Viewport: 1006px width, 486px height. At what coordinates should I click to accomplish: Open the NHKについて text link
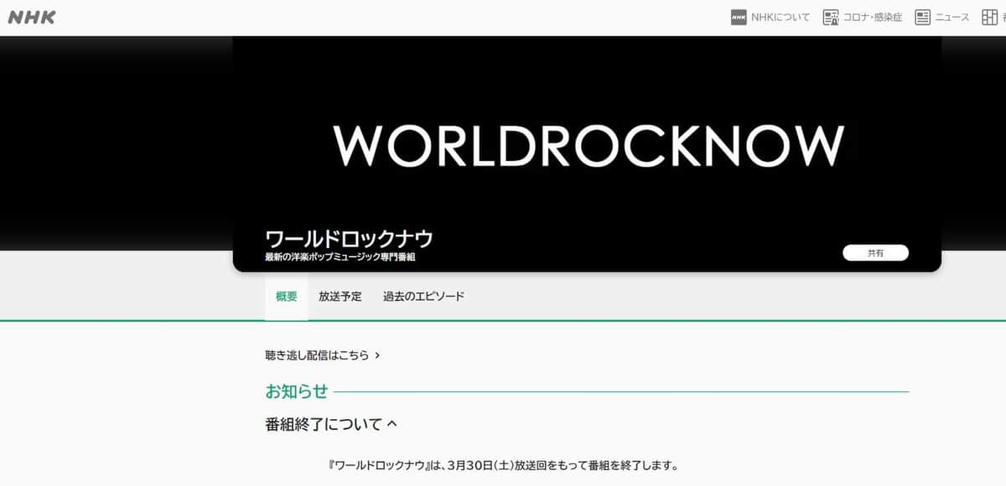coord(780,18)
